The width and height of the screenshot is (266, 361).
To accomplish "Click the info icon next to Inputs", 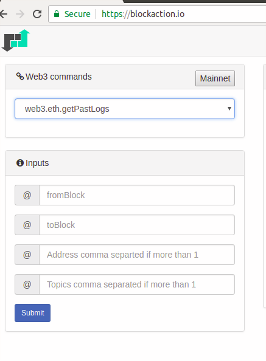I will coord(20,163).
